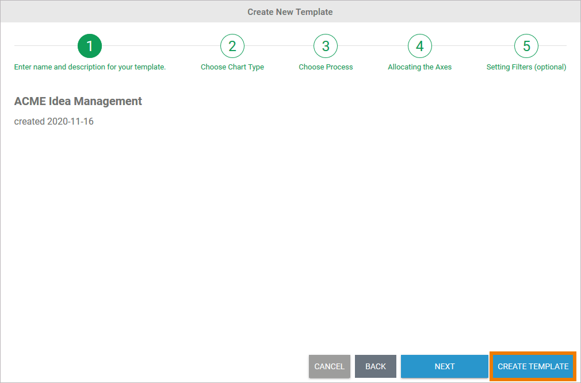The image size is (581, 383).
Task: Click the 'Create New Template' dialog title bar
Action: pyautogui.click(x=290, y=11)
